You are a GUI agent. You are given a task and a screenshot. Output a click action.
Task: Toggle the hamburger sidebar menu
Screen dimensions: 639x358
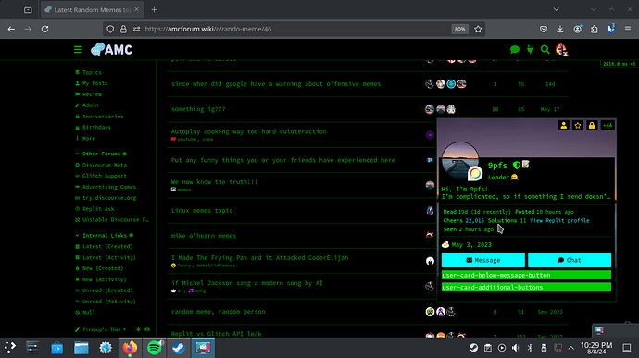pos(78,50)
